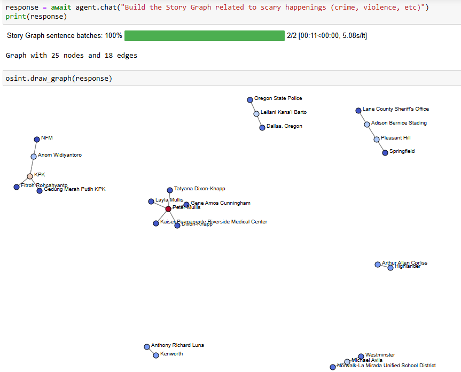The width and height of the screenshot is (461, 372).
Task: Select the Anthony Richard Luna node
Action: coord(147,347)
